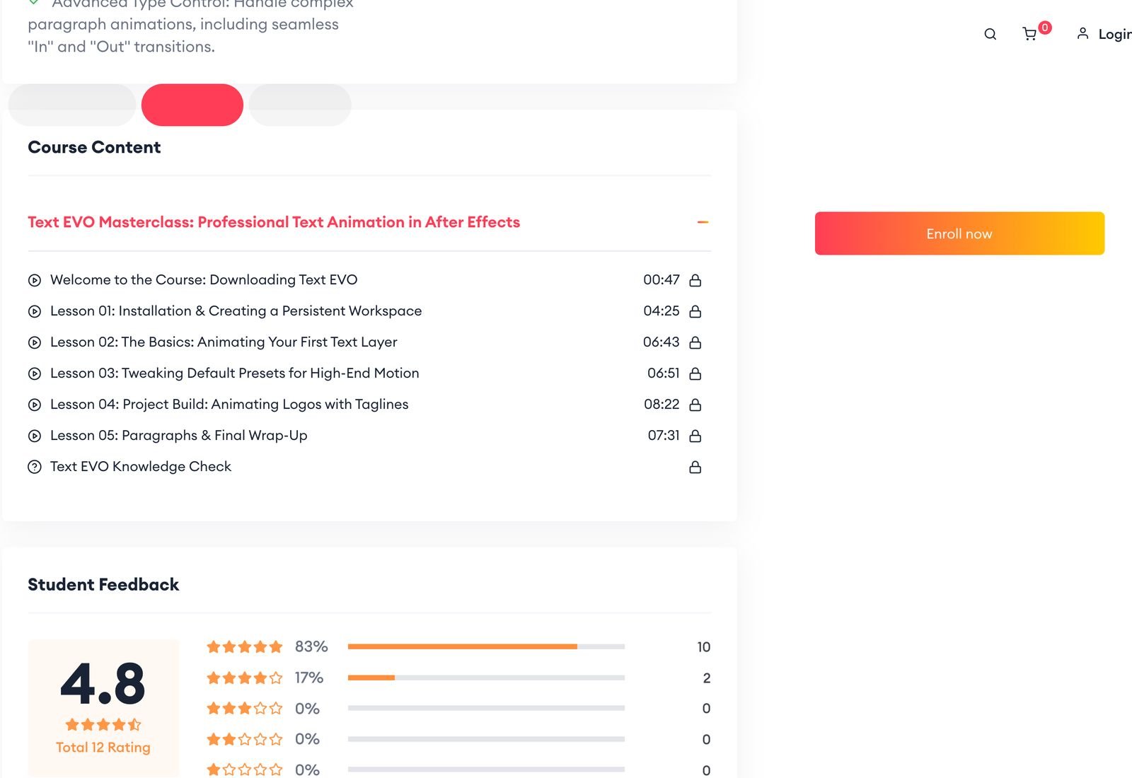Click the Total 12 Rating label
The height and width of the screenshot is (778, 1132).
pyautogui.click(x=103, y=747)
